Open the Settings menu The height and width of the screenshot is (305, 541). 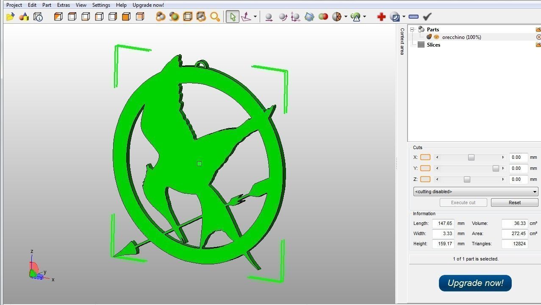(101, 5)
